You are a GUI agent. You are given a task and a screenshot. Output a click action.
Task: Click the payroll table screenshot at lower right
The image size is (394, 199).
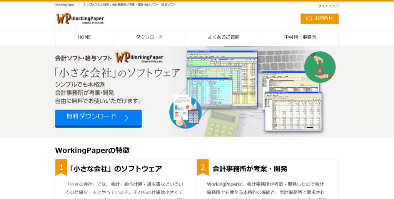293,111
